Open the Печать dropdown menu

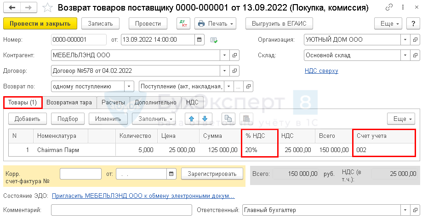215,24
